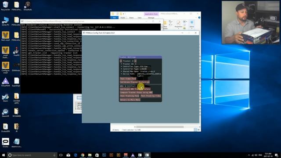The width and height of the screenshot is (281, 158).
Task: Click Compute Tracker Poses Using HMD
Action: pos(136,93)
